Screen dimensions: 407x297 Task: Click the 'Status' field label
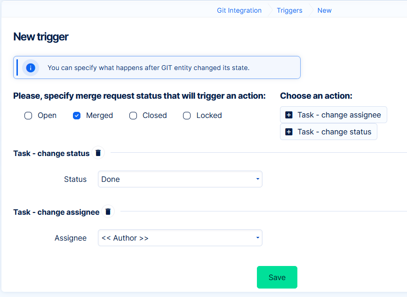pos(75,179)
